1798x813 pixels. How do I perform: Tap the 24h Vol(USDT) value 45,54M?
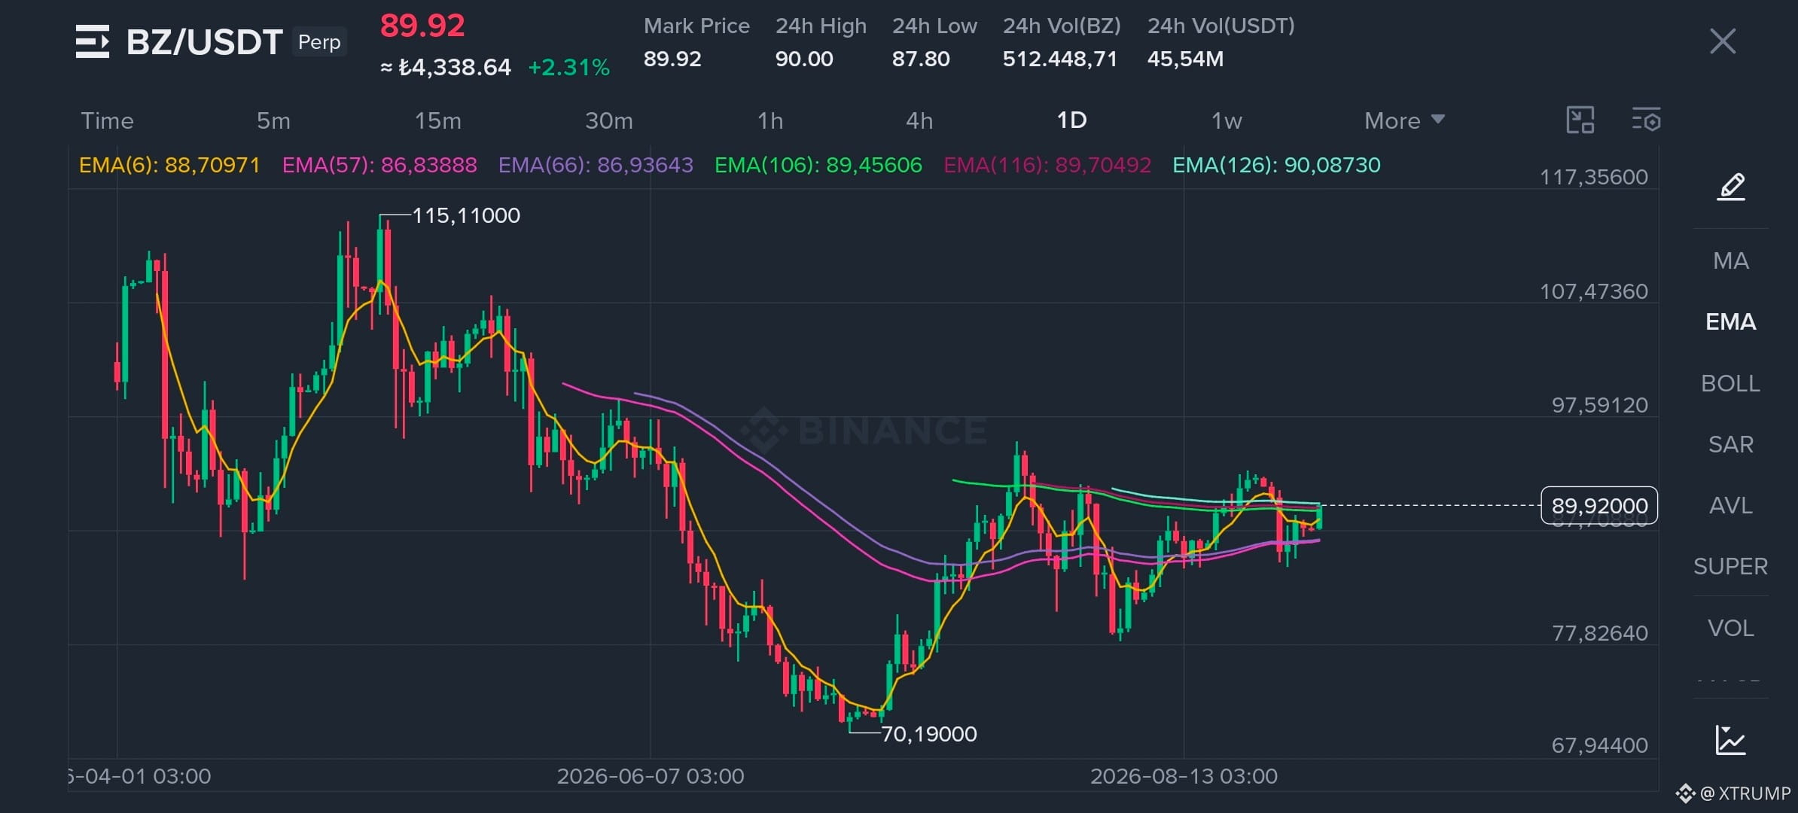1185,59
